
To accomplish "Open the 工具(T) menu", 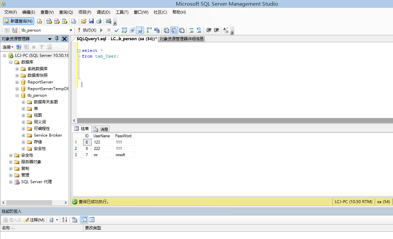I will [122, 12].
